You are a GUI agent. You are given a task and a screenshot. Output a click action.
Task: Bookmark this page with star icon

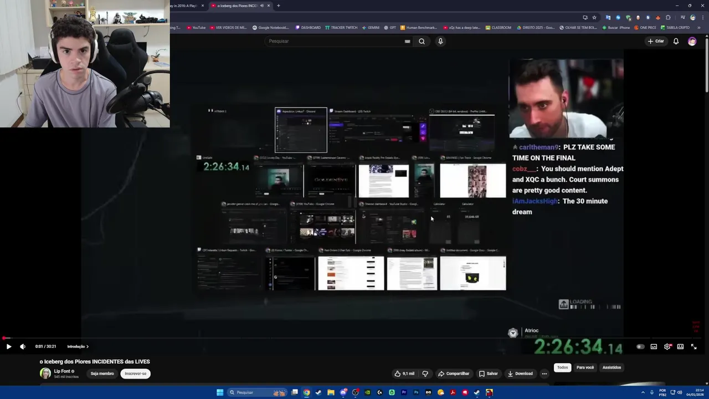coord(594,17)
